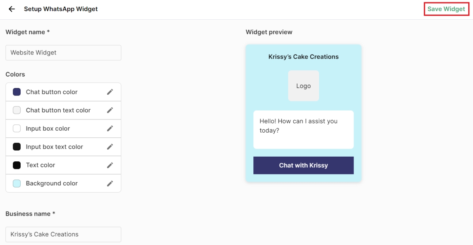Edit Chat button color pencil icon
This screenshot has width=473, height=245.
click(110, 92)
